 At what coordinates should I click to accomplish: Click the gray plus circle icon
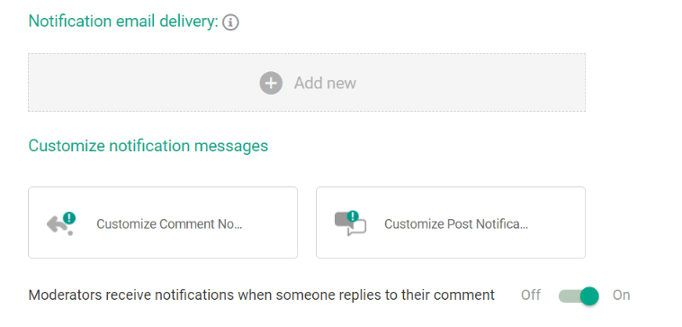[x=271, y=83]
